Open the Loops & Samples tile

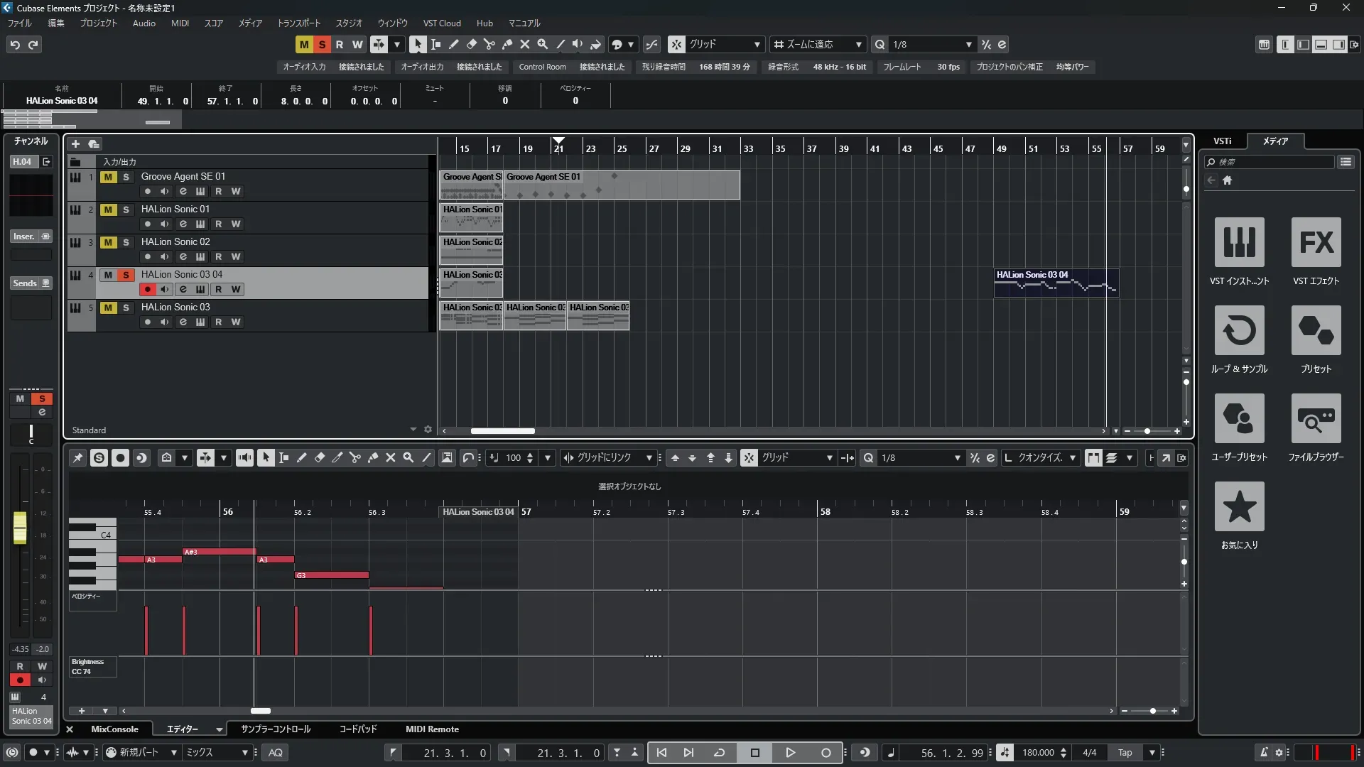(1239, 330)
